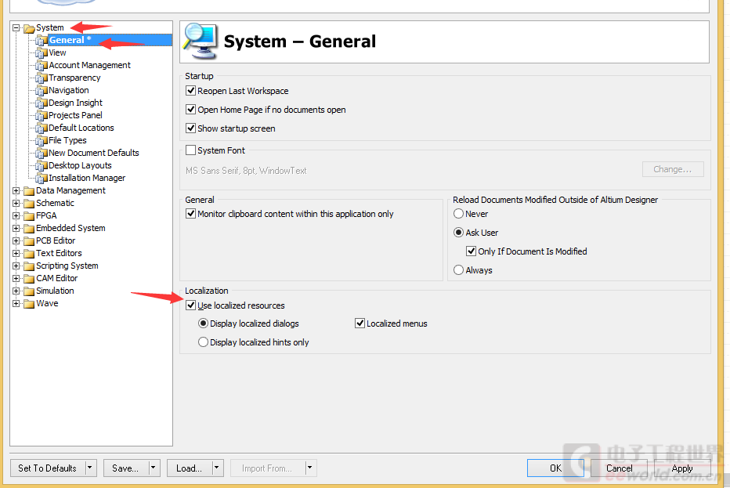Click the Scripting System folder icon
The height and width of the screenshot is (488, 730).
29,266
